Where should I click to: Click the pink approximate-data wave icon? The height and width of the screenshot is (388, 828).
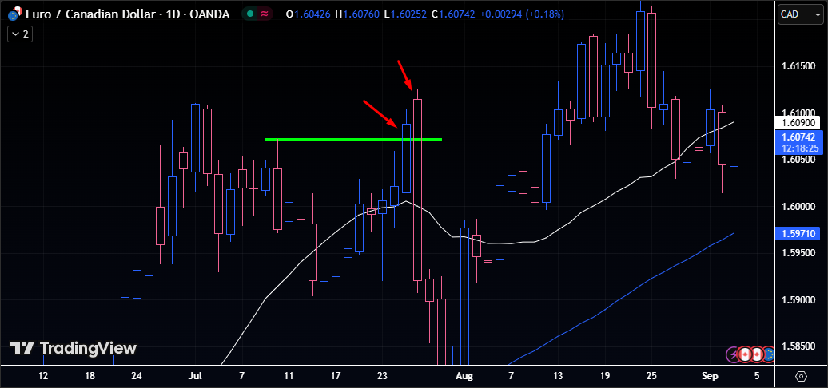(x=263, y=14)
